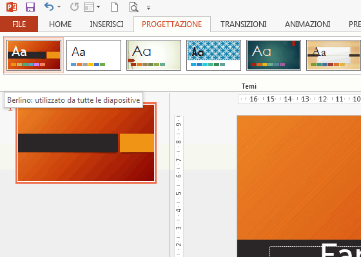Open the undo history dropdown arrow

pos(59,7)
